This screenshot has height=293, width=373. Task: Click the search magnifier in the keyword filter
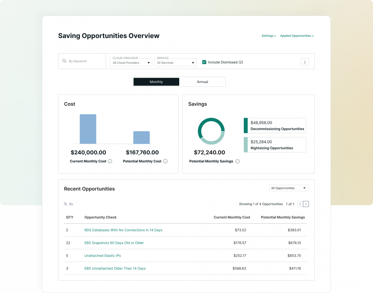pos(64,61)
